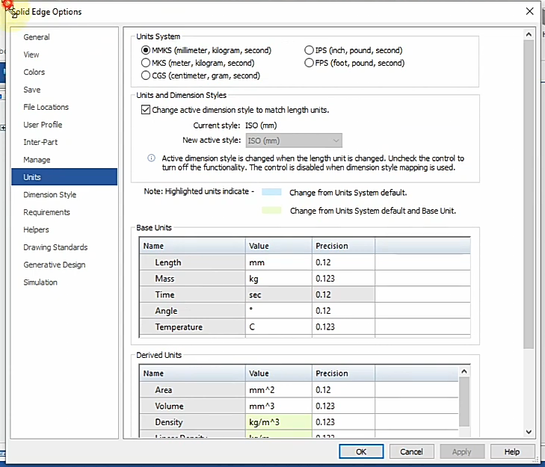Click Base Units Value column header
Viewport: 545px width, 467px height.
pos(278,246)
